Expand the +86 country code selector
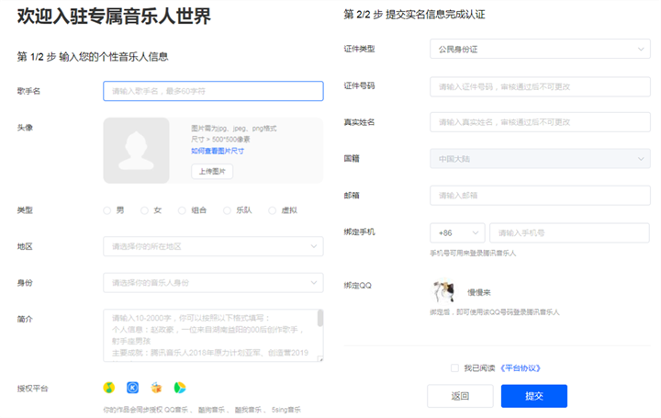The width and height of the screenshot is (661, 418). coord(456,232)
